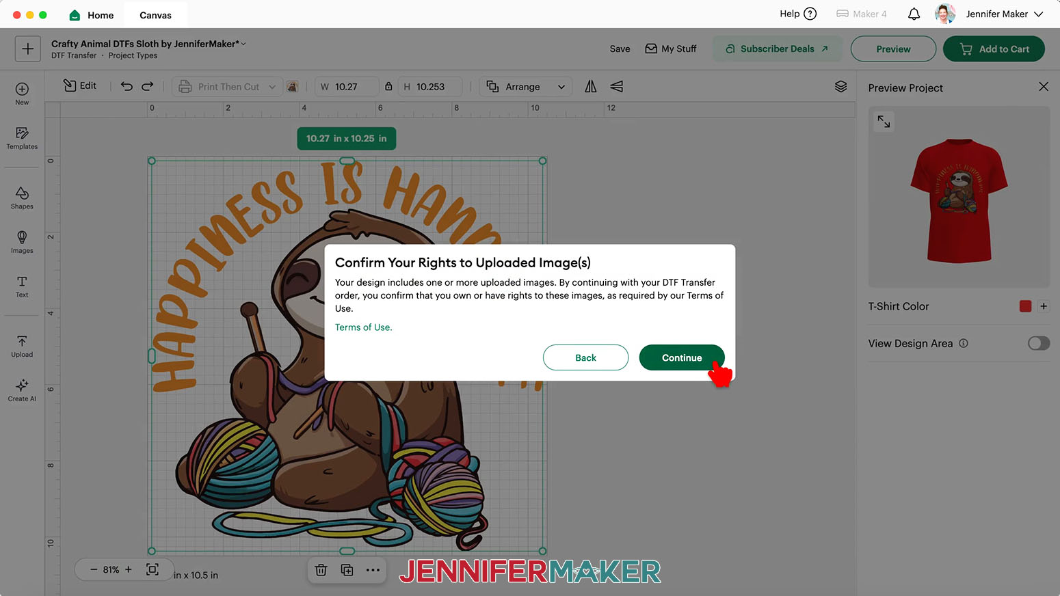Expand the Jennifer Maker account menu

[x=1038, y=14]
